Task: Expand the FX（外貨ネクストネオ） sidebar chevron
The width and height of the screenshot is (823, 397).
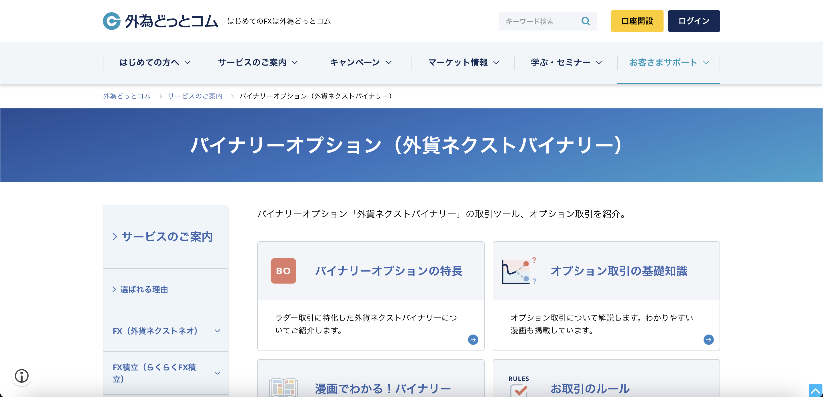Action: 217,331
